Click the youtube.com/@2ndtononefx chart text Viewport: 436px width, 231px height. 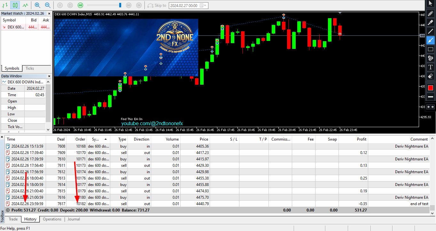(152, 123)
